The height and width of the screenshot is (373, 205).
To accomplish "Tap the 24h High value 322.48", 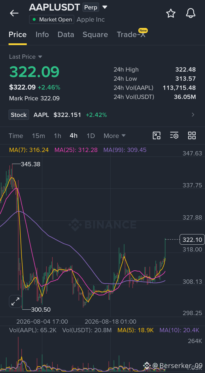I will 186,70.
